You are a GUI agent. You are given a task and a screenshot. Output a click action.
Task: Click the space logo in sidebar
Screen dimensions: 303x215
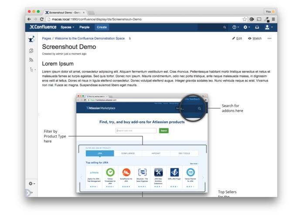click(31, 39)
